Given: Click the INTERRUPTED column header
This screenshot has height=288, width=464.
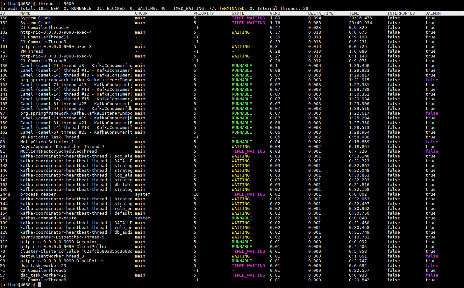Looking at the screenshot, I should point(401,13).
